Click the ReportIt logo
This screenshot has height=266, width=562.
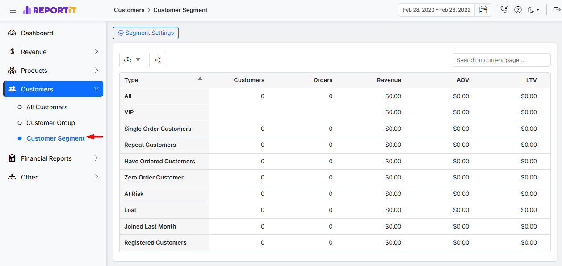coord(50,10)
